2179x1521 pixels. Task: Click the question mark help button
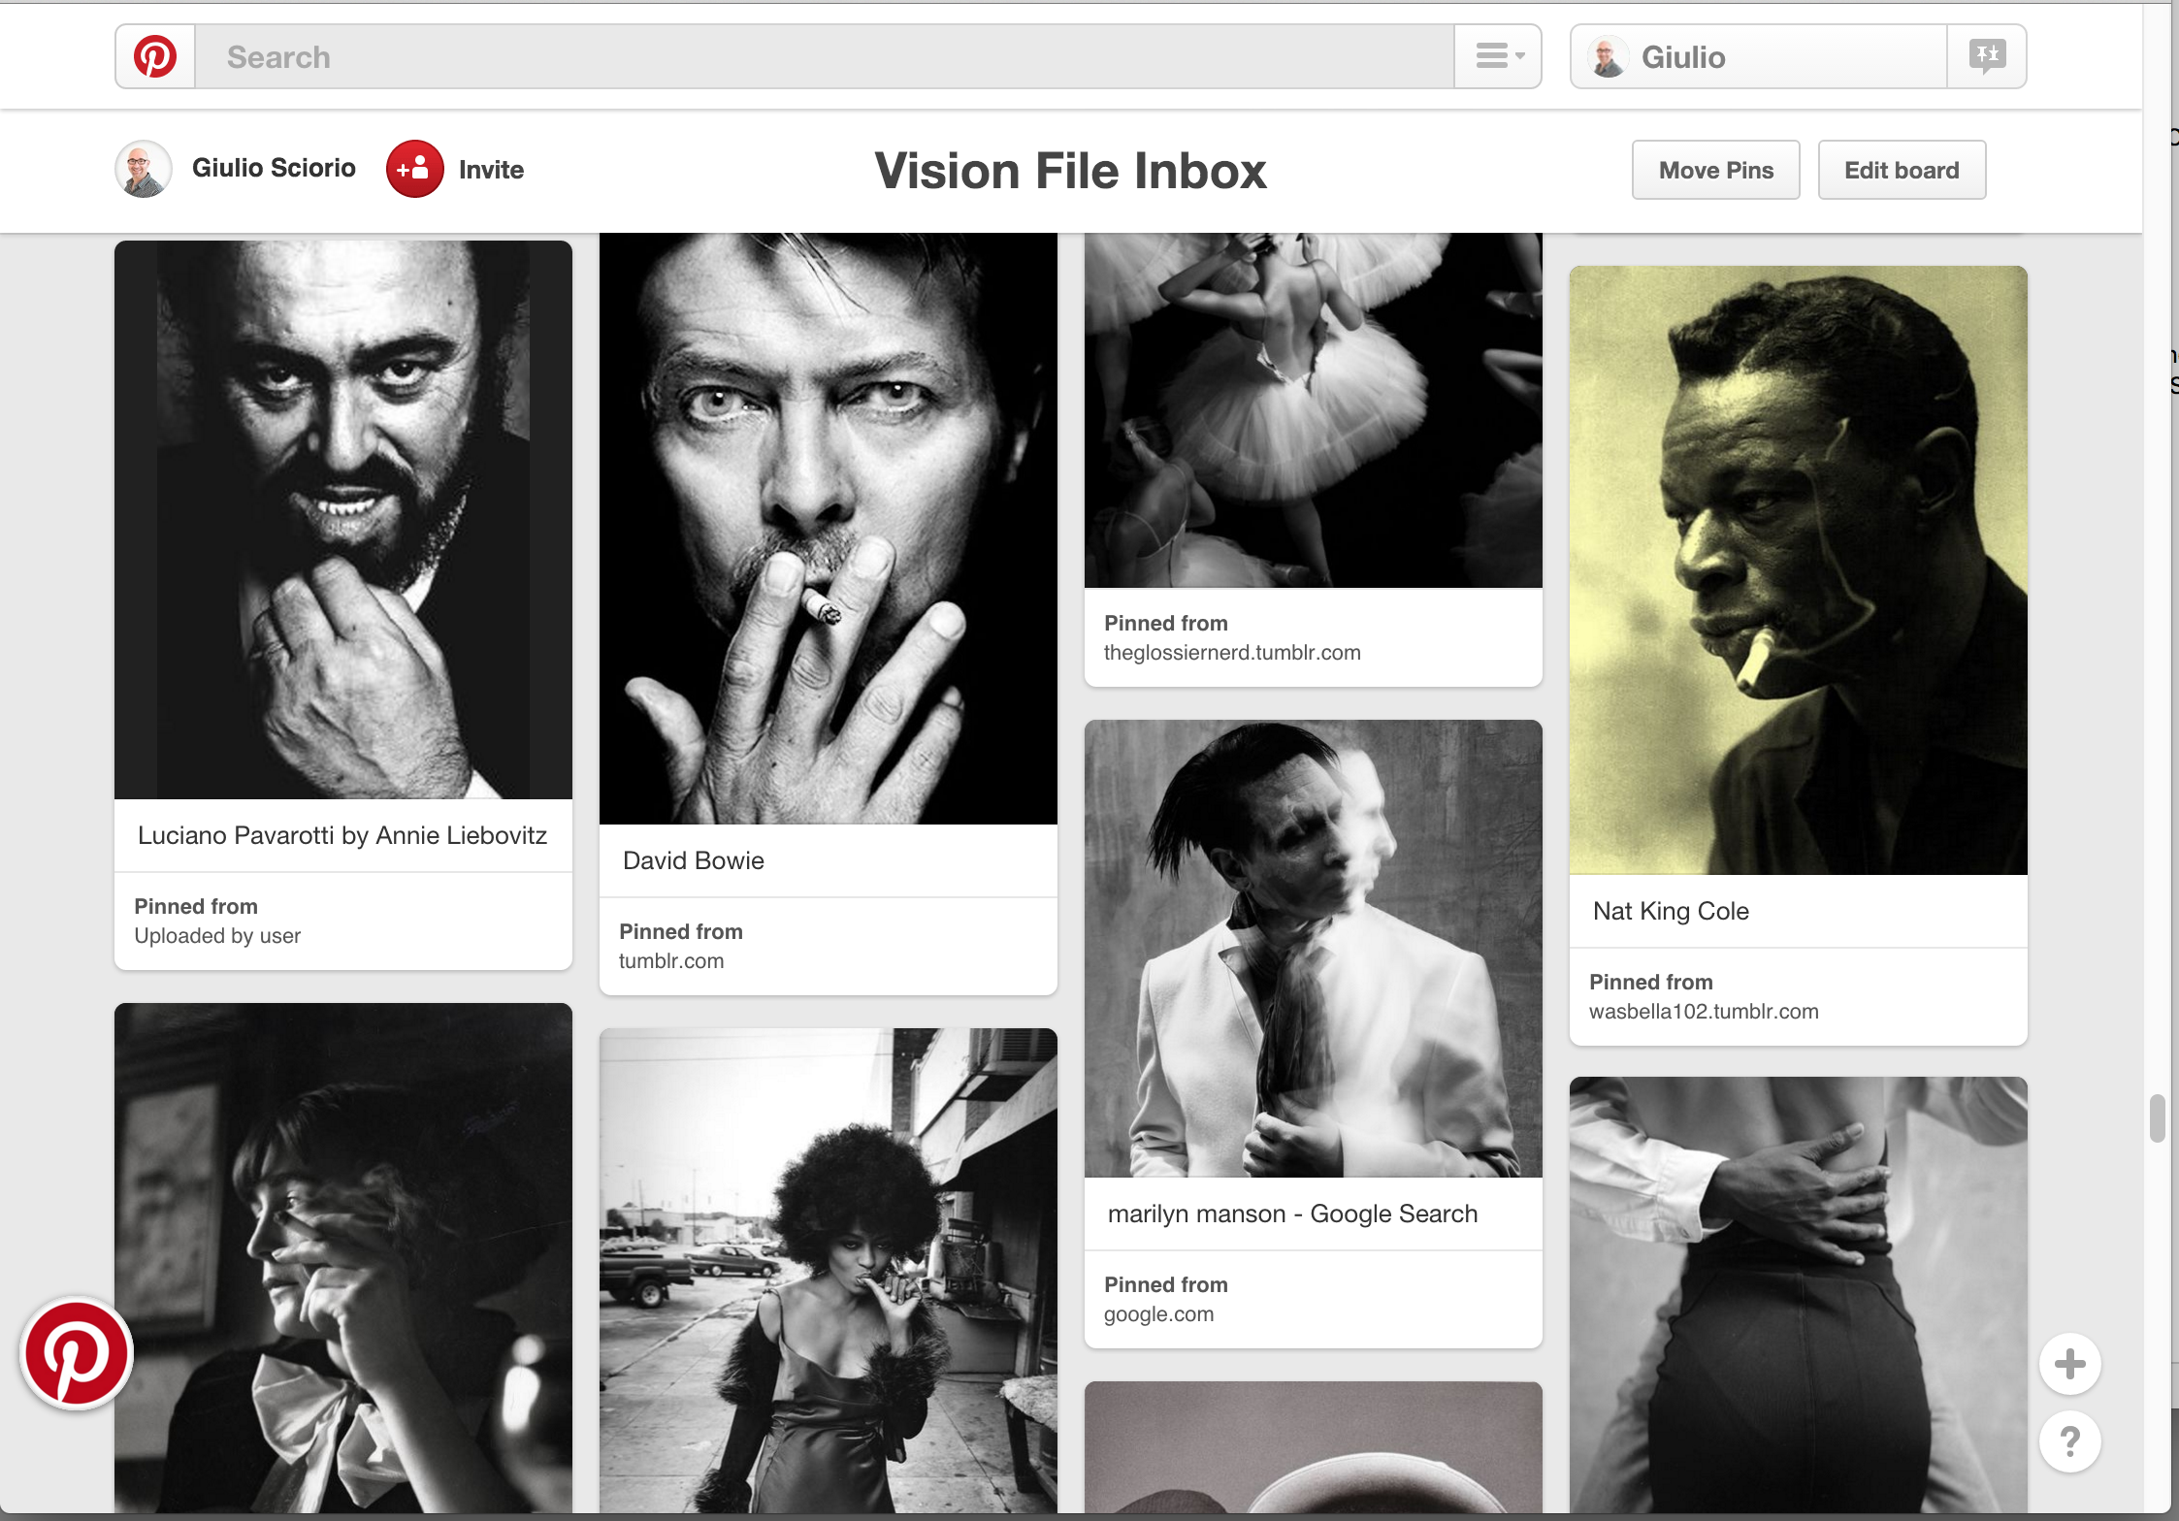[2070, 1441]
